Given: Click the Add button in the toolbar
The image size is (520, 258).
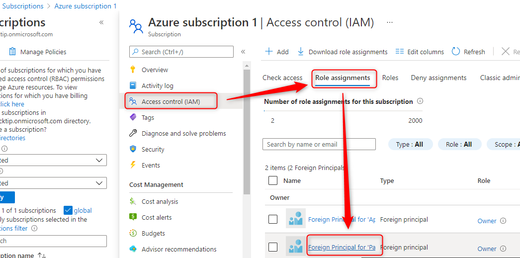Looking at the screenshot, I should click(277, 52).
